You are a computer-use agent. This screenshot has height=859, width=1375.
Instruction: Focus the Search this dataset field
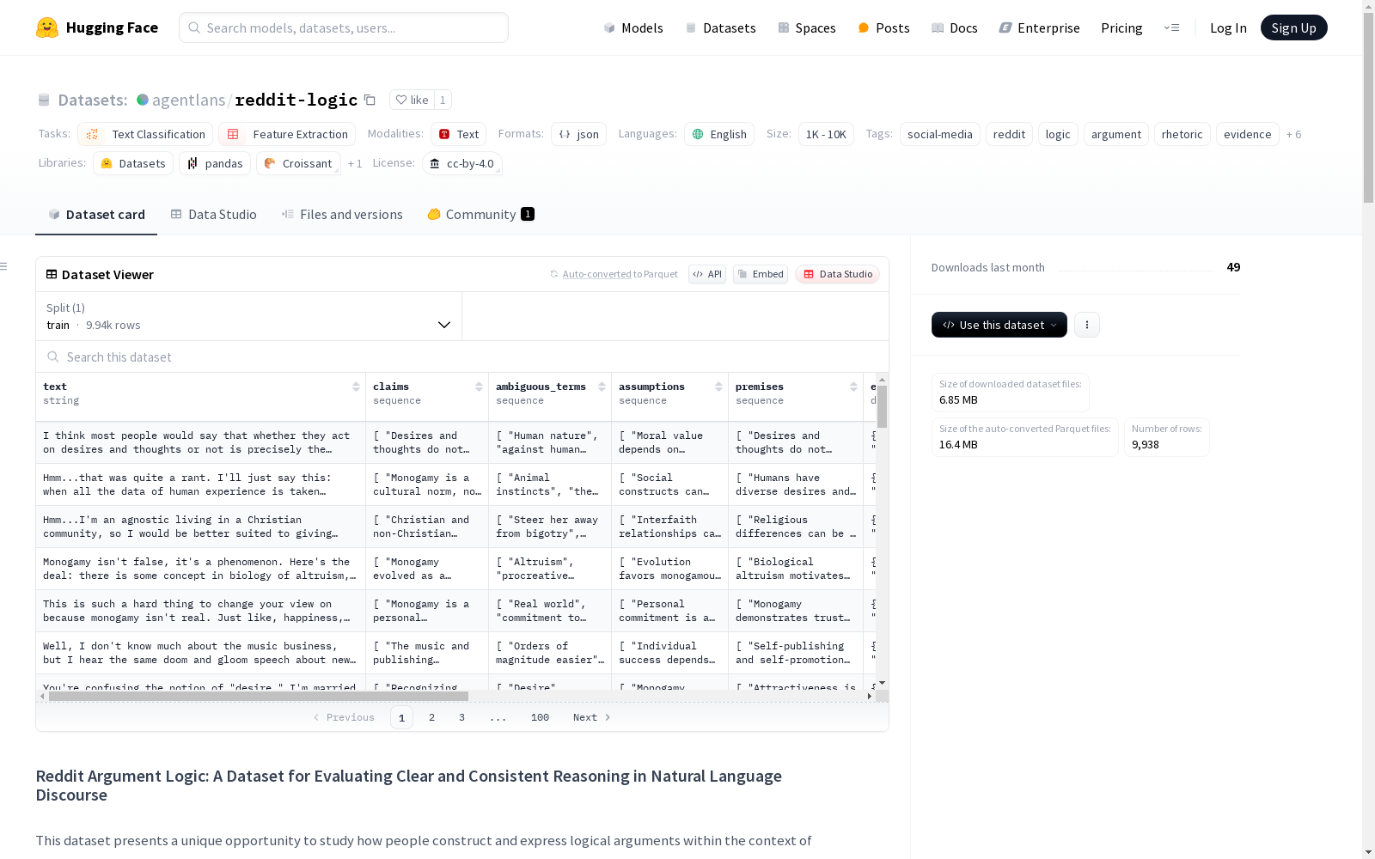click(462, 356)
